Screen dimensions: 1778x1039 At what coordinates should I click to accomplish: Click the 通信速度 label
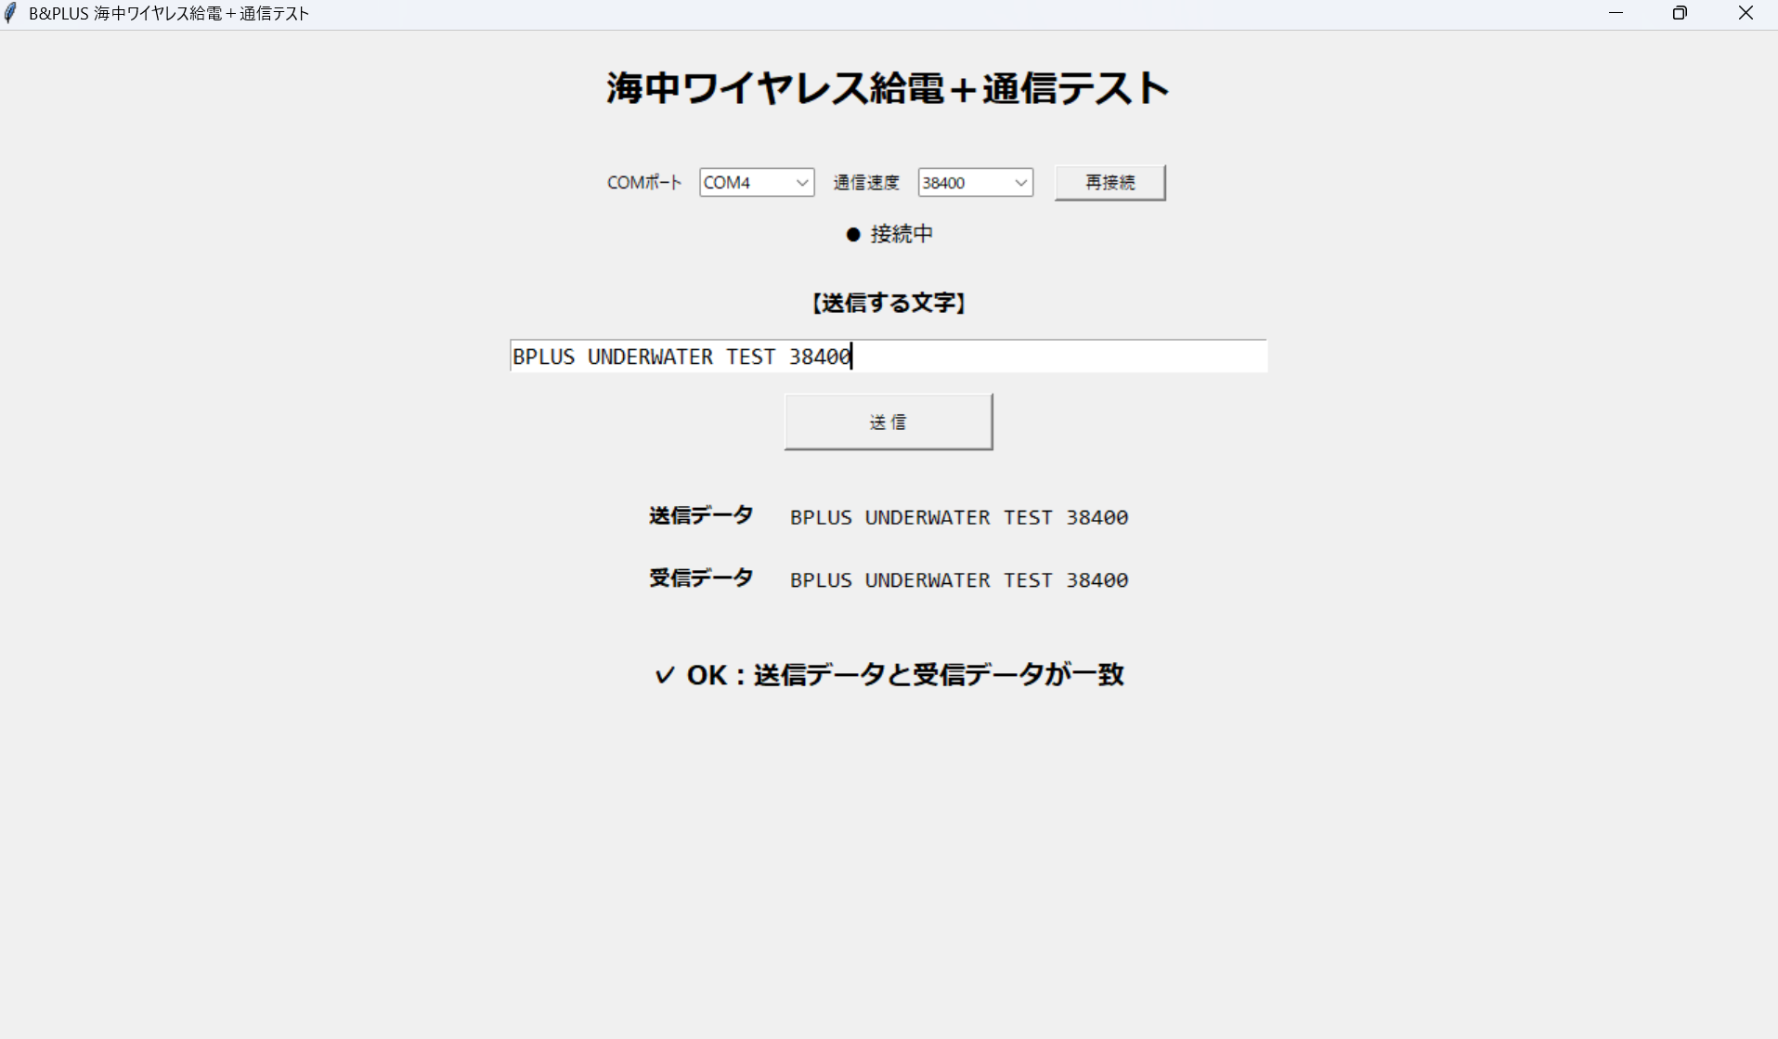[866, 183]
